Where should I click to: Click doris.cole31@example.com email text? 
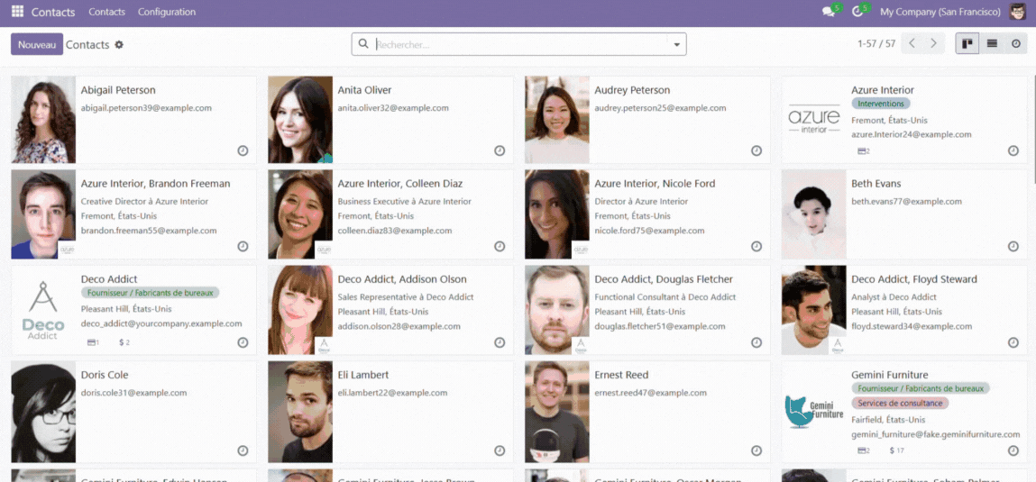pos(134,393)
